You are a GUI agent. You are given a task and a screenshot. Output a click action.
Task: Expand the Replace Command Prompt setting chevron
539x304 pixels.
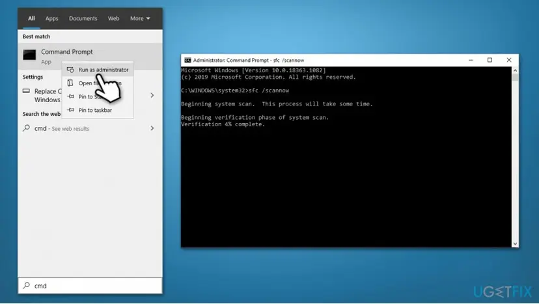(152, 95)
